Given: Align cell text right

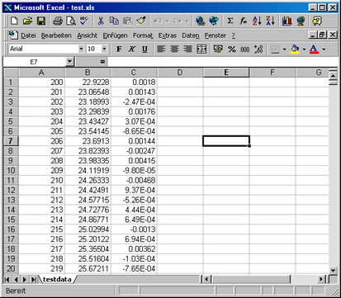Looking at the screenshot, I should [x=188, y=50].
